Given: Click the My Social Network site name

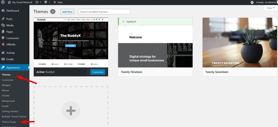Looking at the screenshot, I should 22,2.
